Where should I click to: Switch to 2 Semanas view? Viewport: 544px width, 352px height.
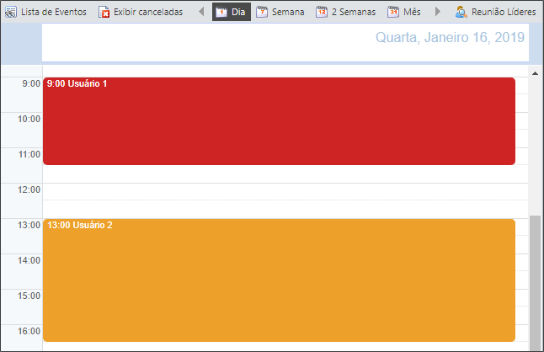pyautogui.click(x=346, y=12)
